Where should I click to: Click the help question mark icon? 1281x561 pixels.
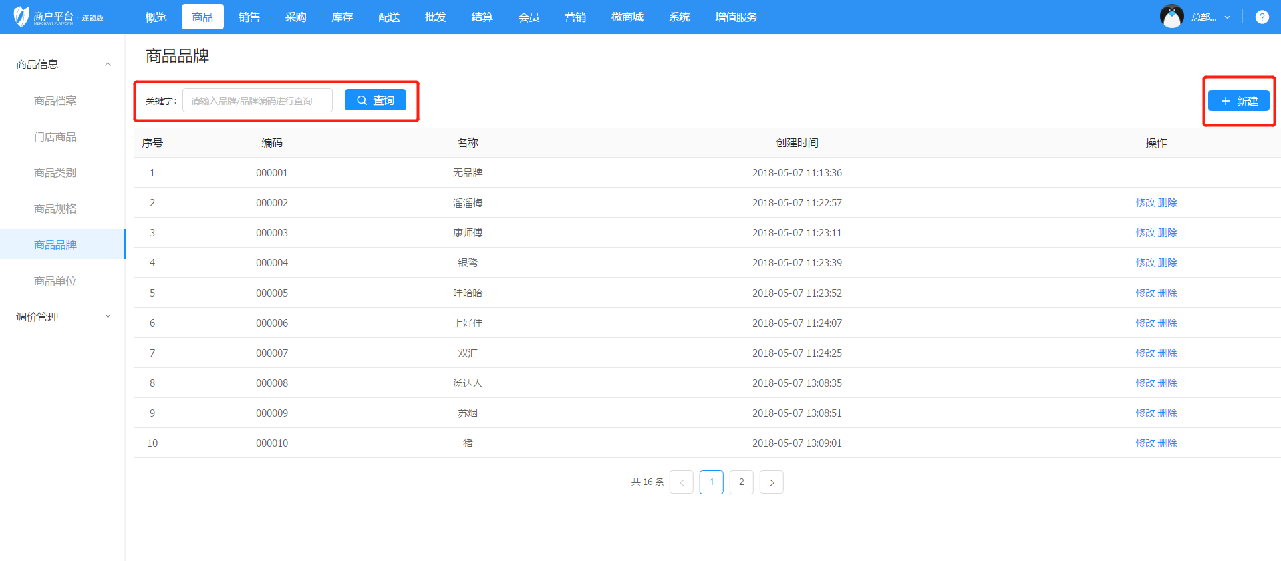pos(1262,17)
